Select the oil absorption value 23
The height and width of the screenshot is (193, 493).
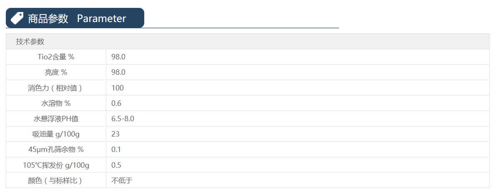click(116, 134)
